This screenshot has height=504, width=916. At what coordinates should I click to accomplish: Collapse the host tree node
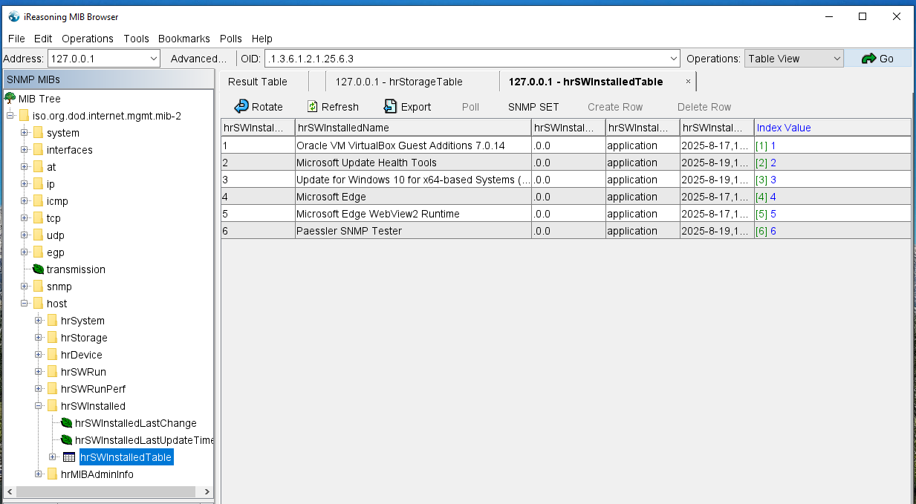click(25, 304)
